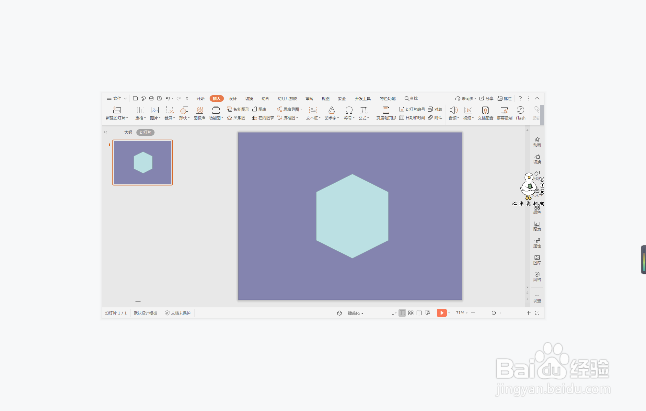Open 切换 transition side panel

pos(537,159)
